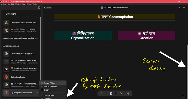
Task: Open the graph view icon in bottom panel
Action: point(116,94)
